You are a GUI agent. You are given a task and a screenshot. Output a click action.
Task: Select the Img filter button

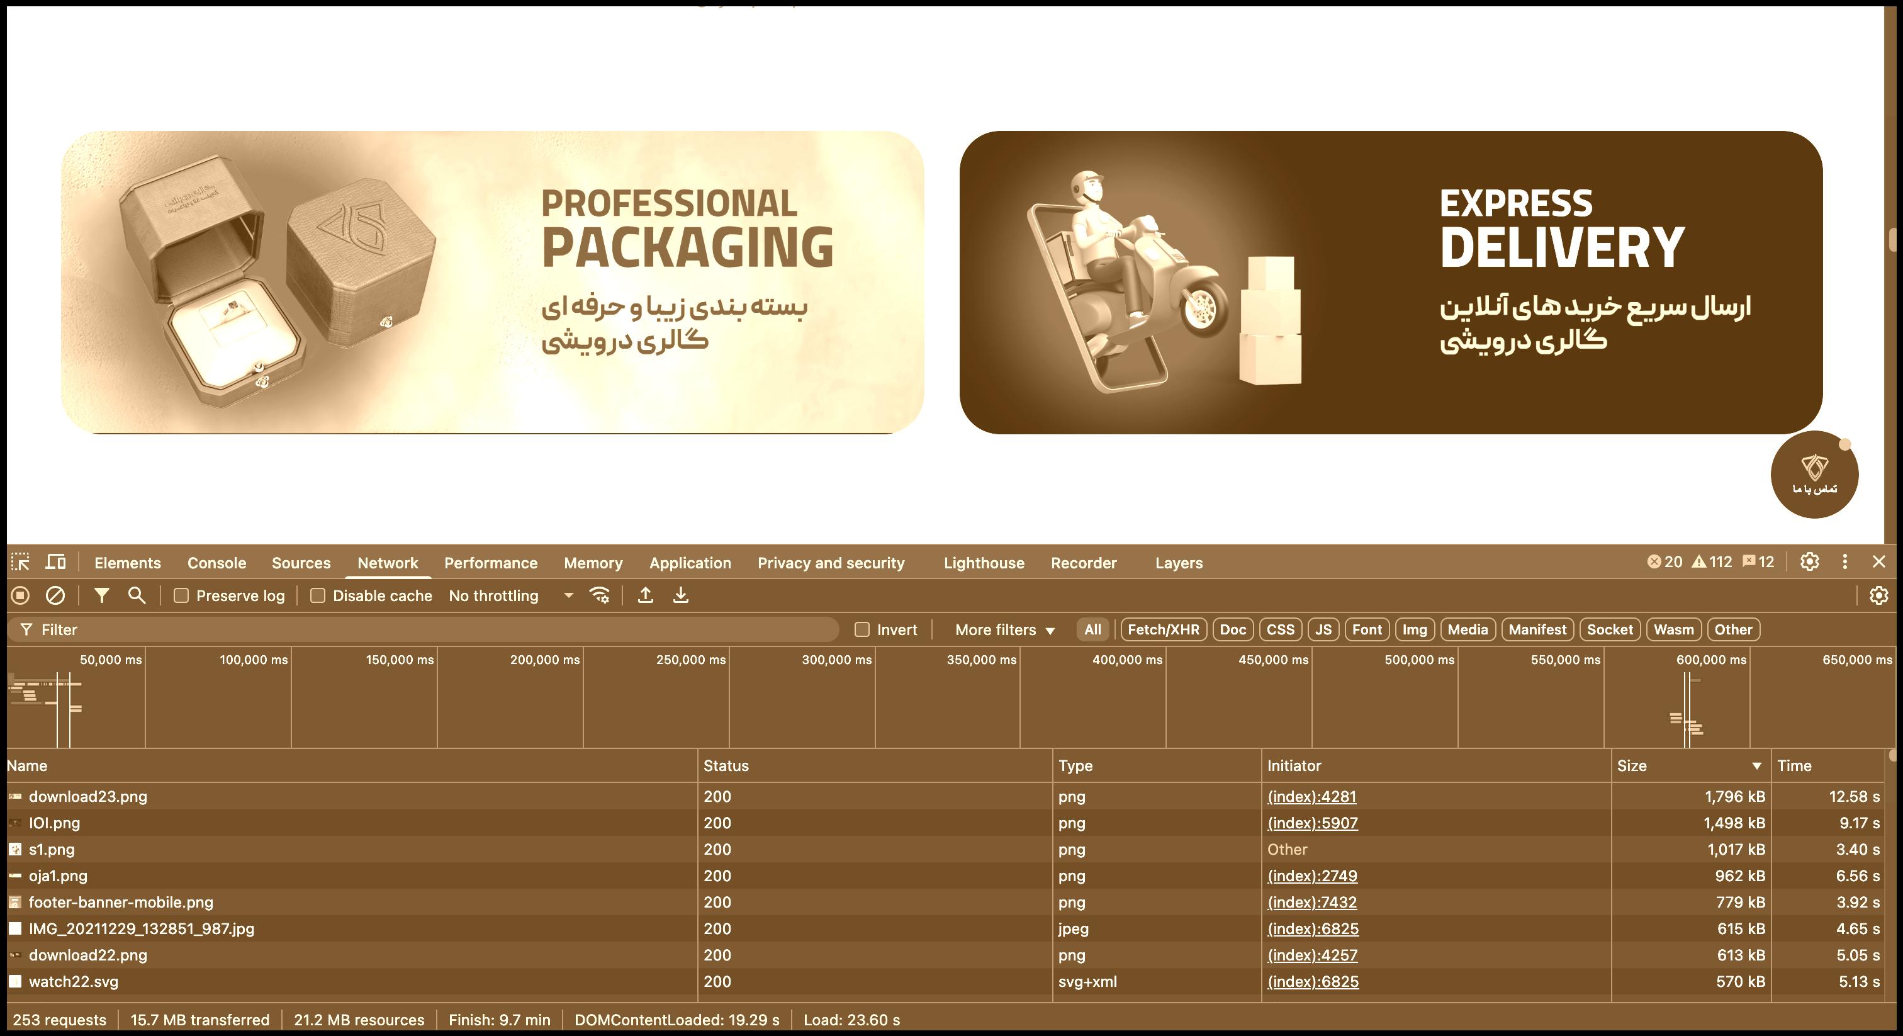tap(1414, 629)
